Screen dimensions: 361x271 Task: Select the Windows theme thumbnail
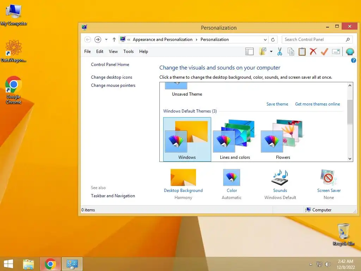coord(187,139)
